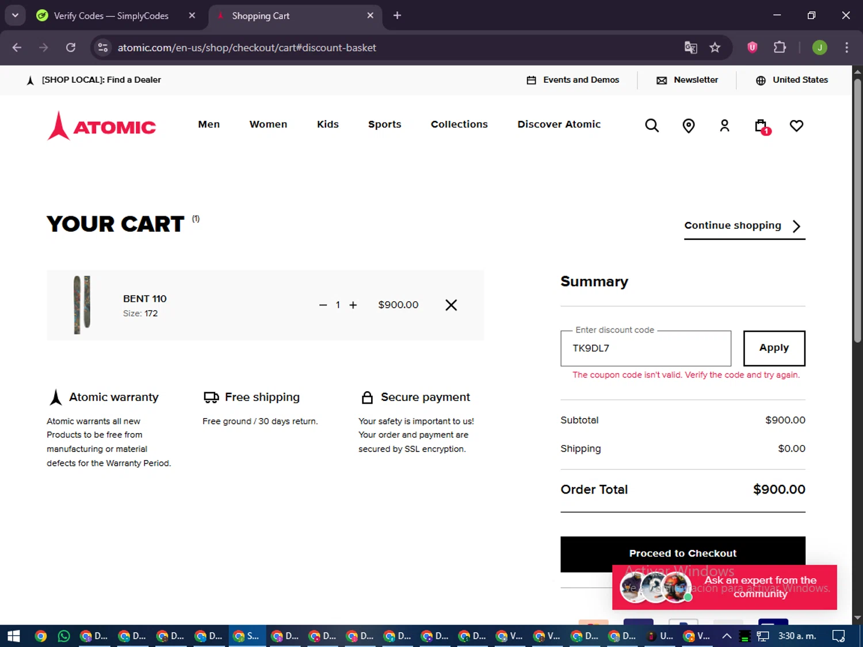
Task: Open Events and Demos link
Action: pos(573,80)
